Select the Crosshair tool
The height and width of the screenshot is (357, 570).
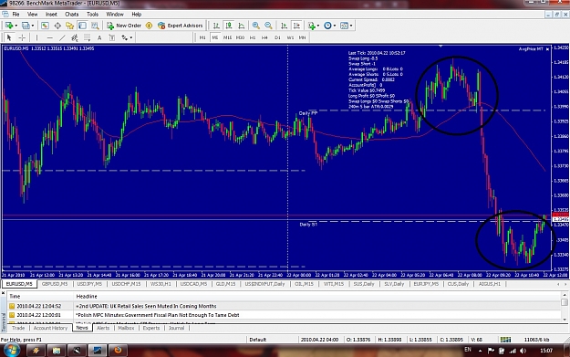pos(22,37)
